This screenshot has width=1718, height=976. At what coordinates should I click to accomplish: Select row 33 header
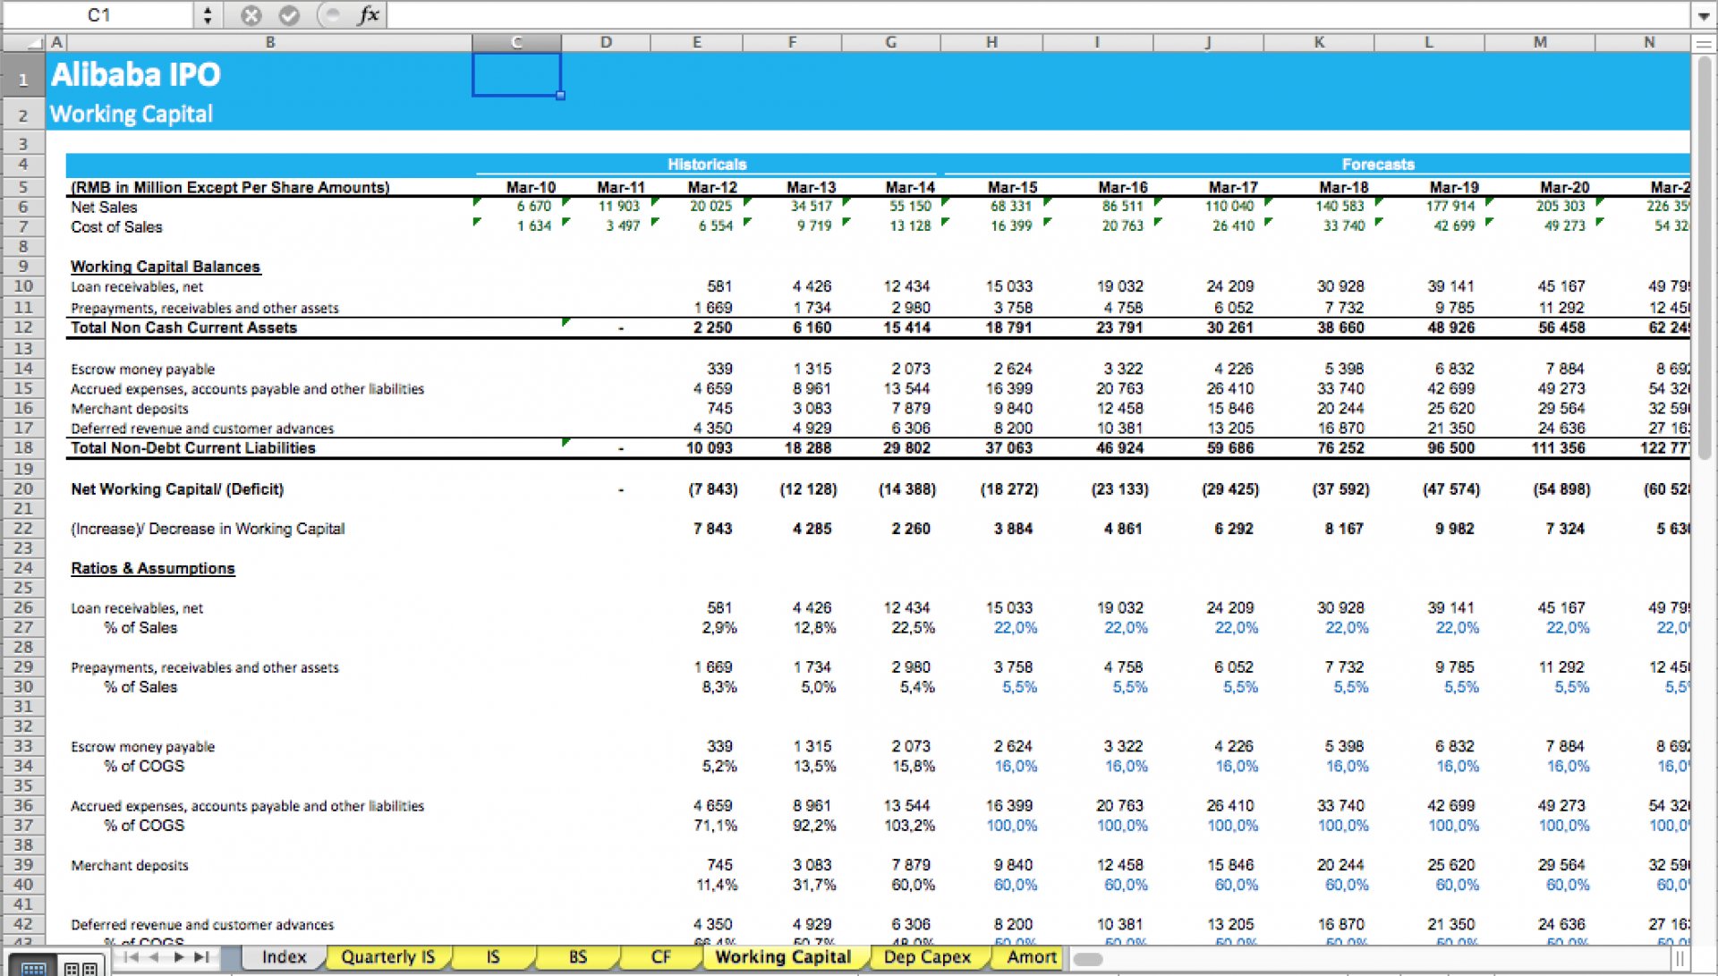[23, 746]
